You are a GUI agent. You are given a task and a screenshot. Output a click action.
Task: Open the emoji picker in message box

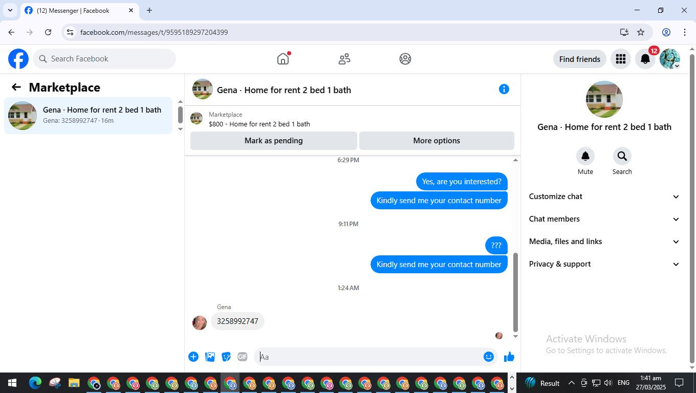489,357
